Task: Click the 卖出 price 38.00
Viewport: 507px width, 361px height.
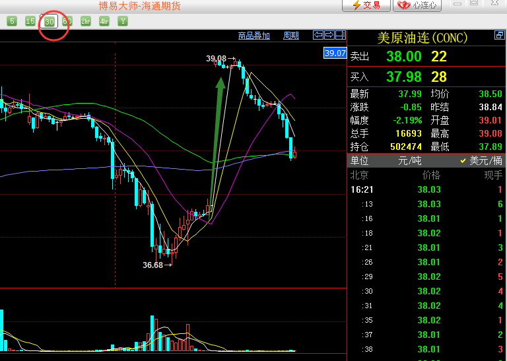Action: (x=403, y=57)
